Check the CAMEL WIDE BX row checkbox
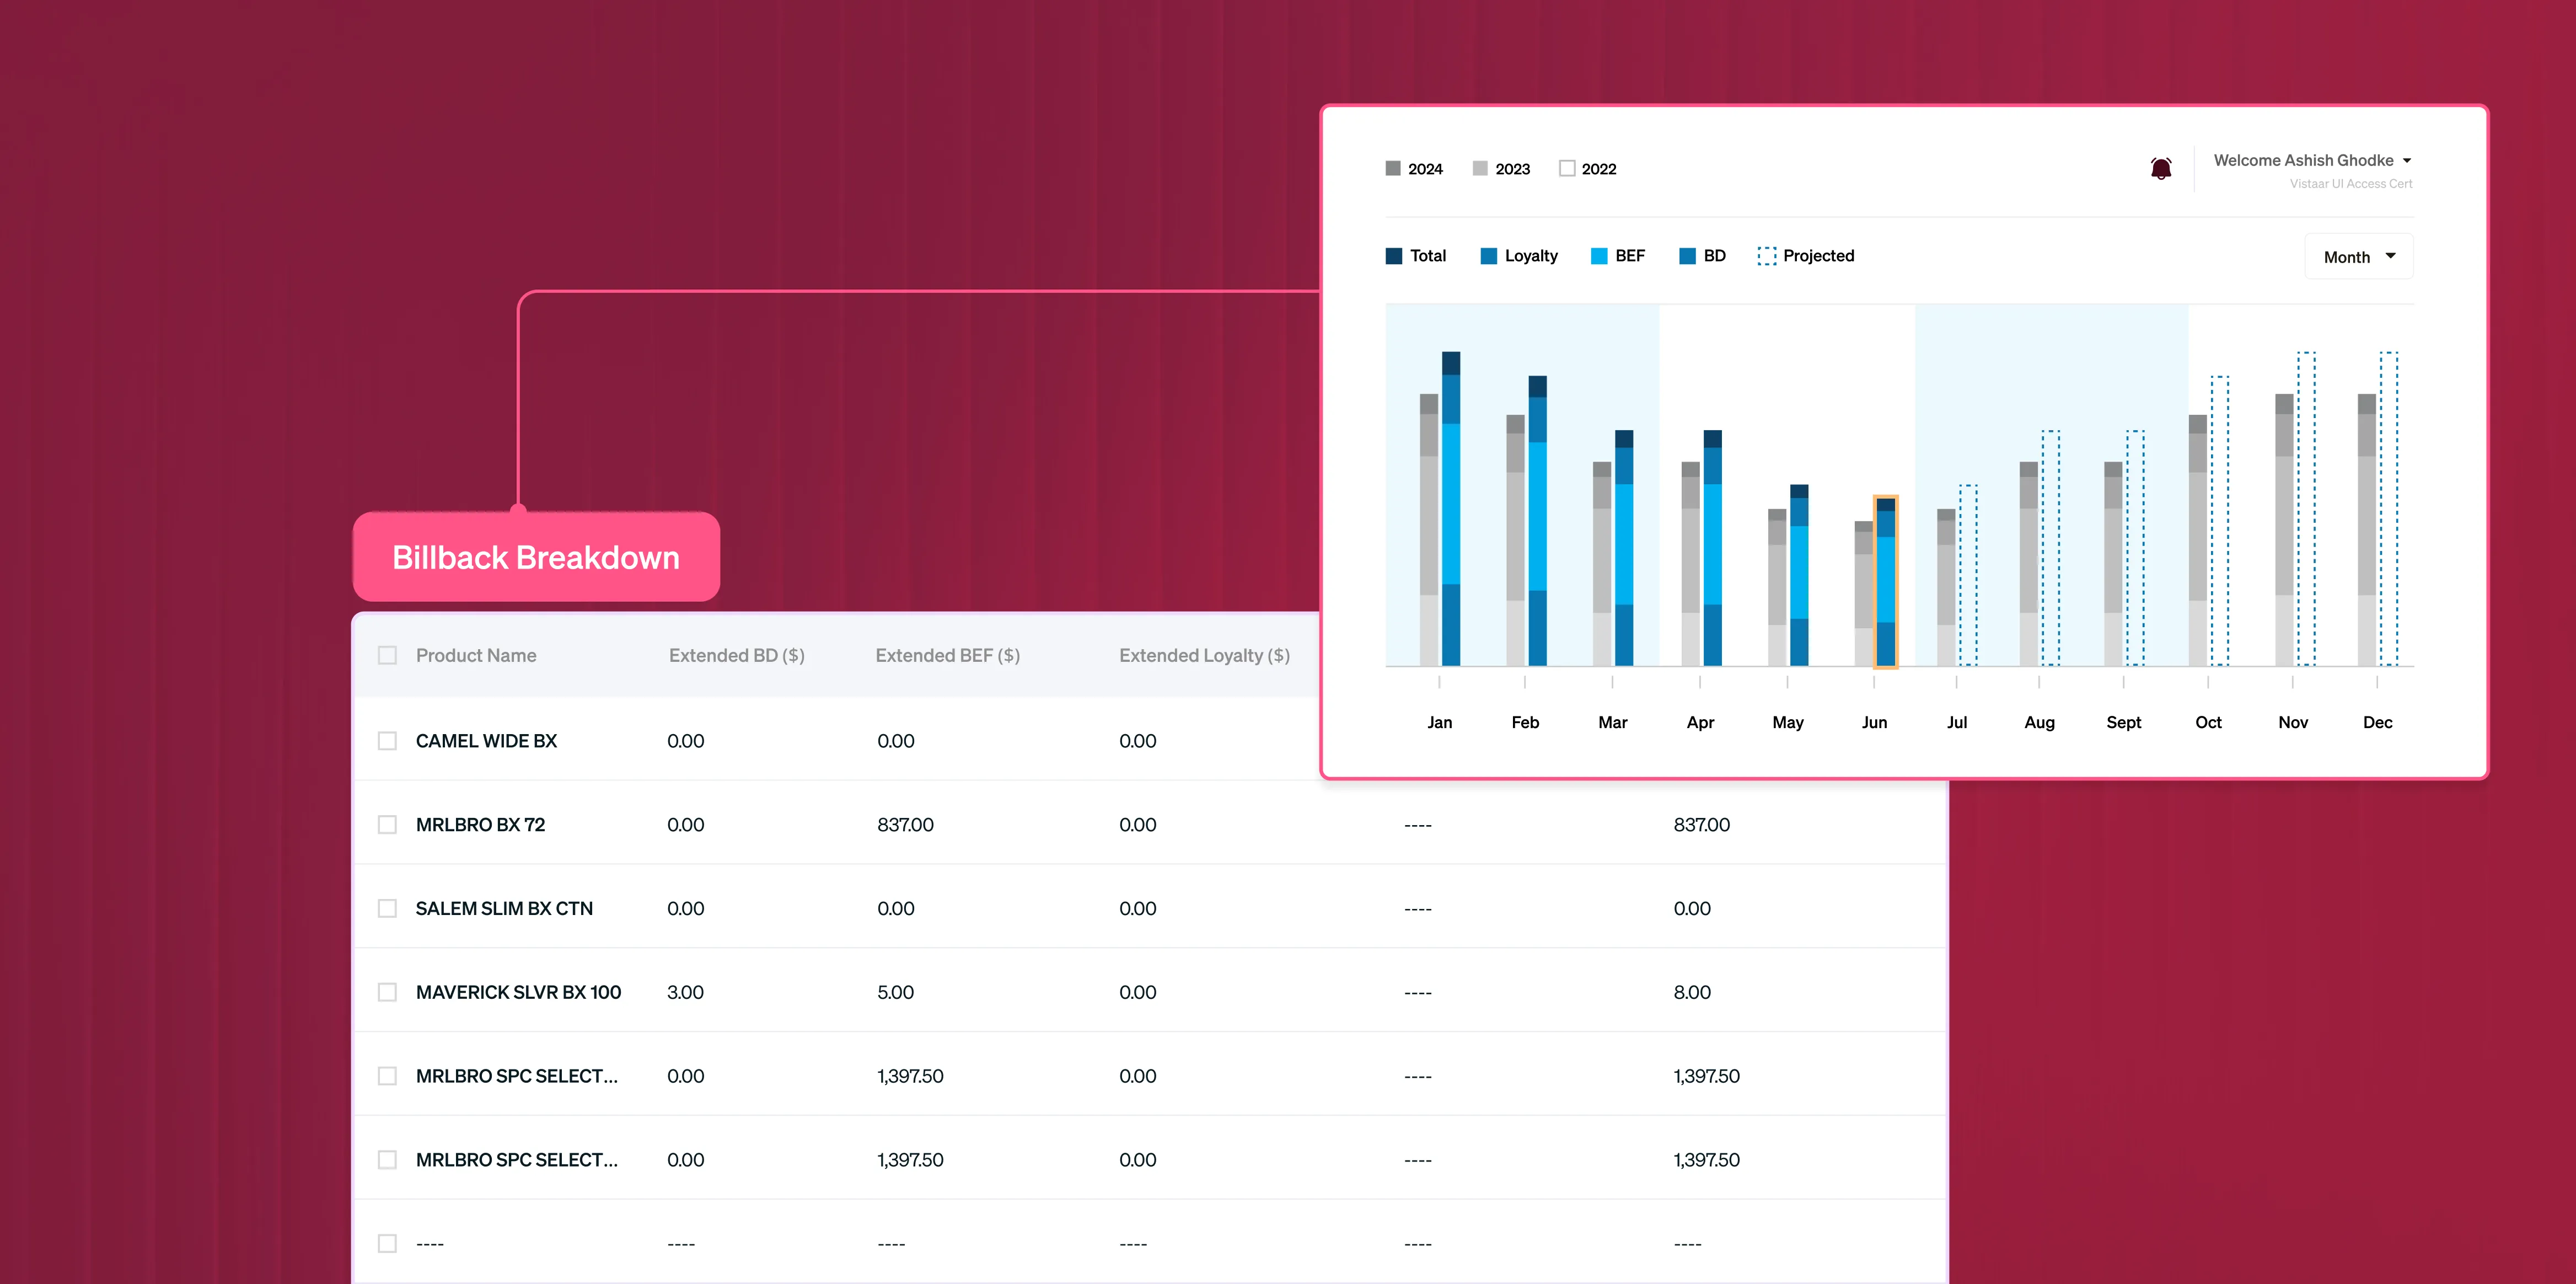Viewport: 2576px width, 1284px height. click(x=387, y=741)
